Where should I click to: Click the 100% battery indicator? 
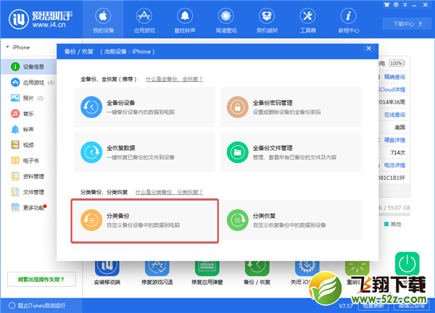[x=397, y=63]
